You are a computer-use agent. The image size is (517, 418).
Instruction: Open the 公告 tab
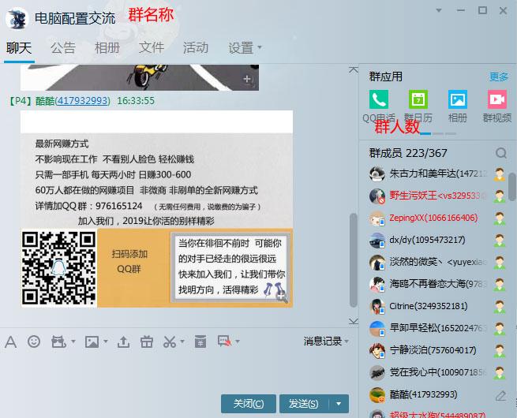pyautogui.click(x=63, y=48)
